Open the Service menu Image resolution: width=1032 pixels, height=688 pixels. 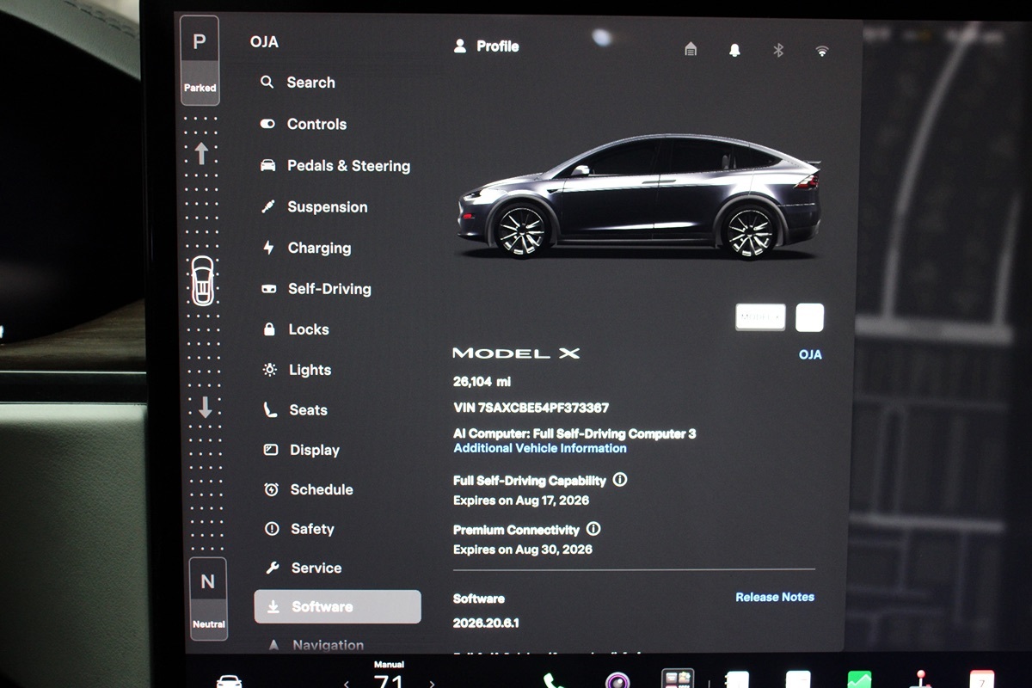304,568
